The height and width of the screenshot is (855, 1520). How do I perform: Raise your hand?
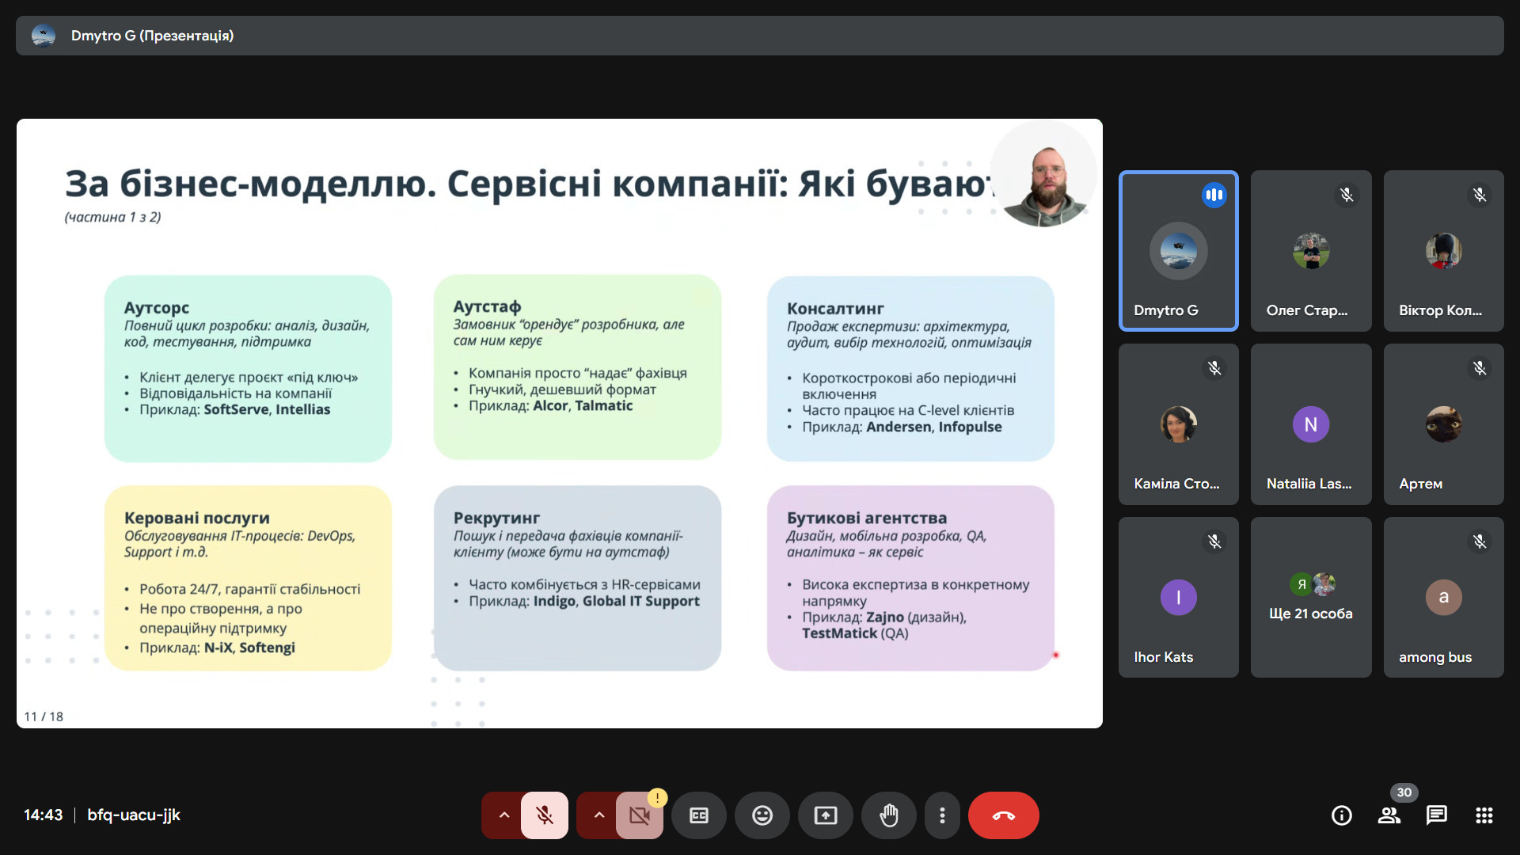pos(889,815)
